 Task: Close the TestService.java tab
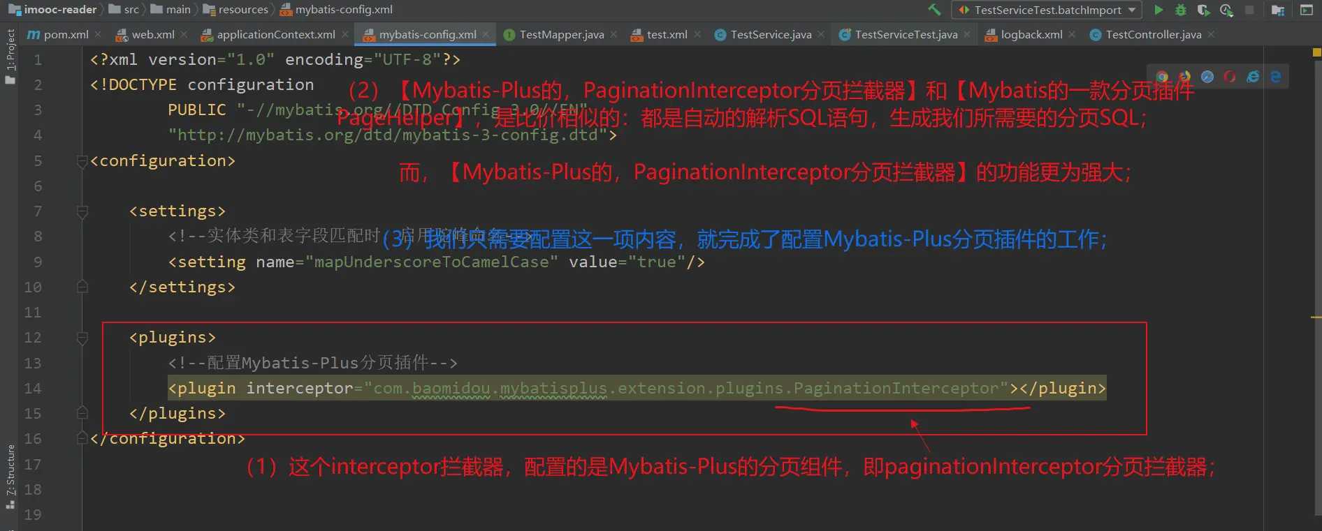(x=821, y=34)
